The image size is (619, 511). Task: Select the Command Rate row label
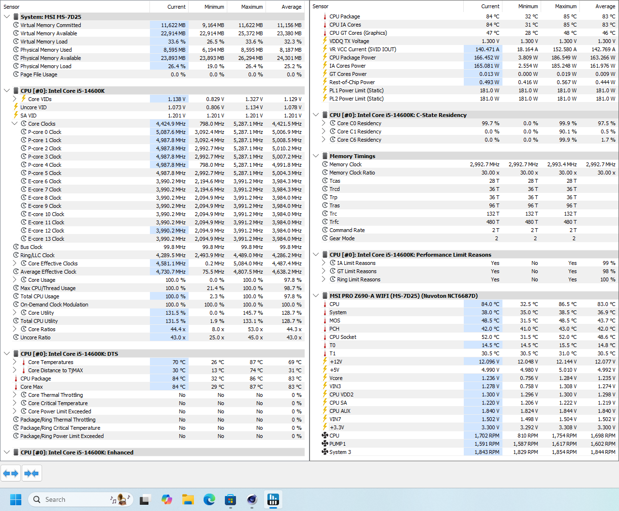click(347, 230)
